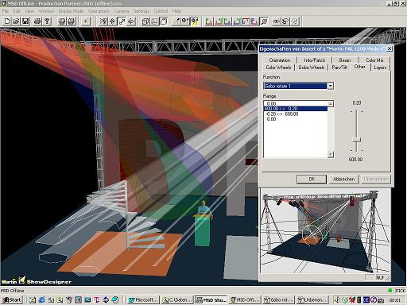This screenshot has width=407, height=305.
Task: Click the Range list scroll-up arrow
Action: point(330,104)
